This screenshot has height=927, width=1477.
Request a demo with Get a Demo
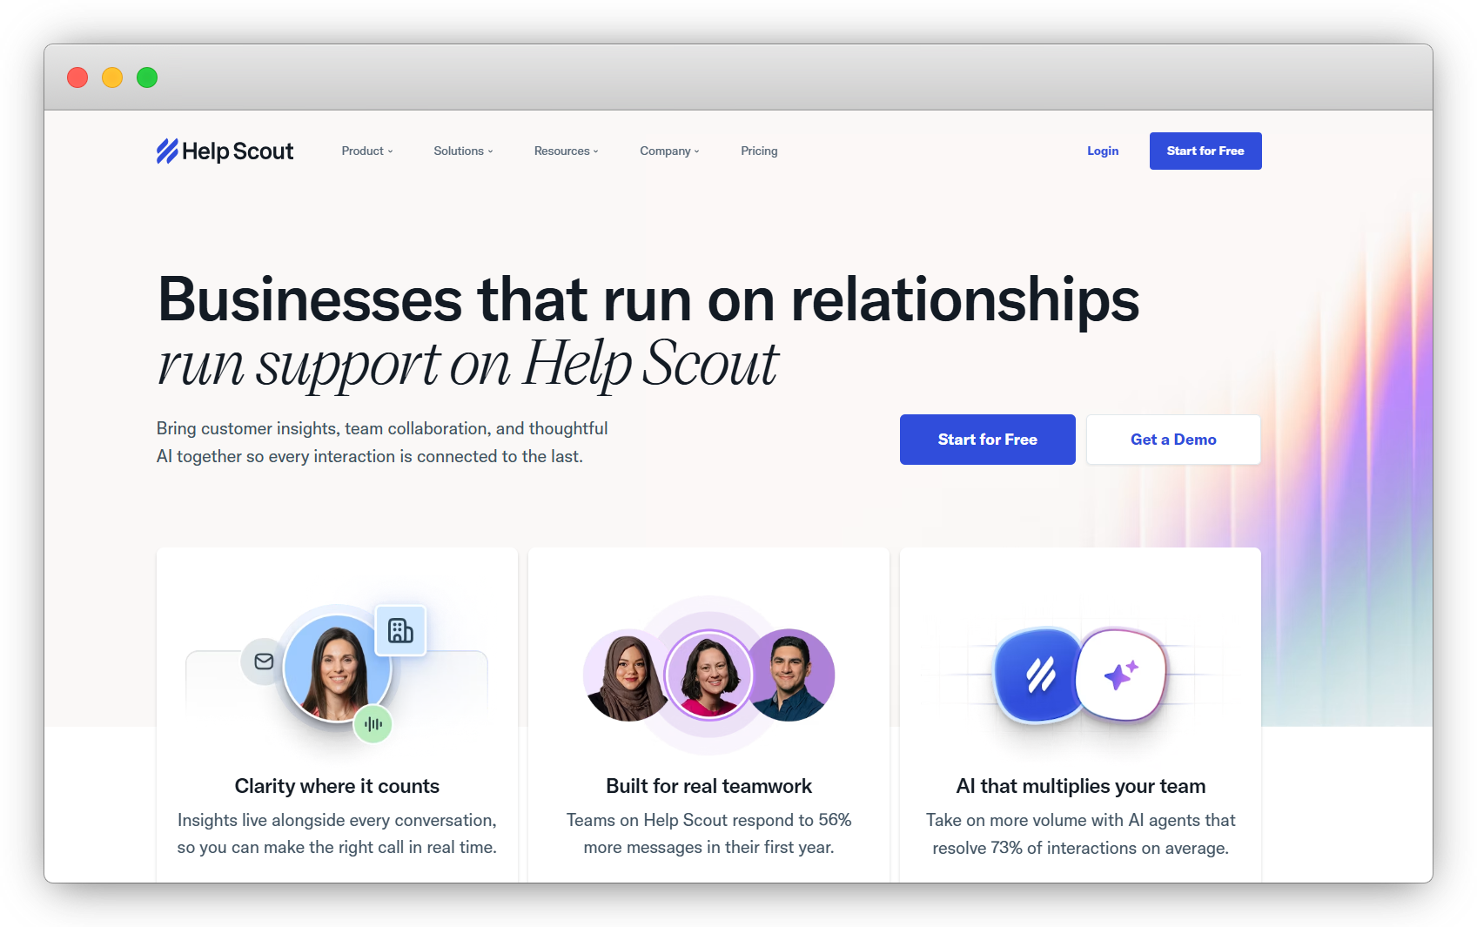point(1173,440)
